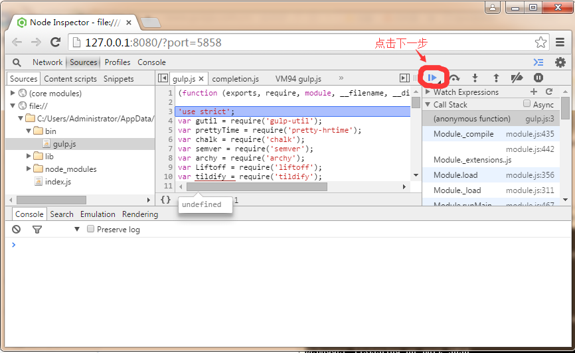Collapse the file:// tree node
This screenshot has width=575, height=353.
[x=13, y=106]
